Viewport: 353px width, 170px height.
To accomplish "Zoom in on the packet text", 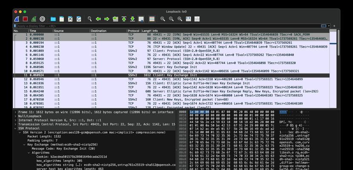I will [x=163, y=19].
